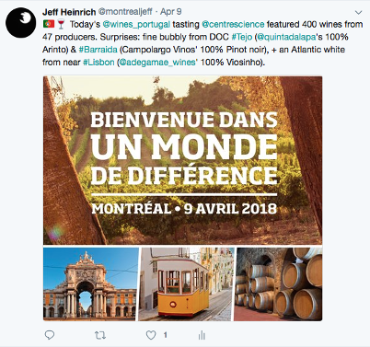Open the Apr 9 tweet timestamp
Screen dimensions: 370x347
click(171, 12)
